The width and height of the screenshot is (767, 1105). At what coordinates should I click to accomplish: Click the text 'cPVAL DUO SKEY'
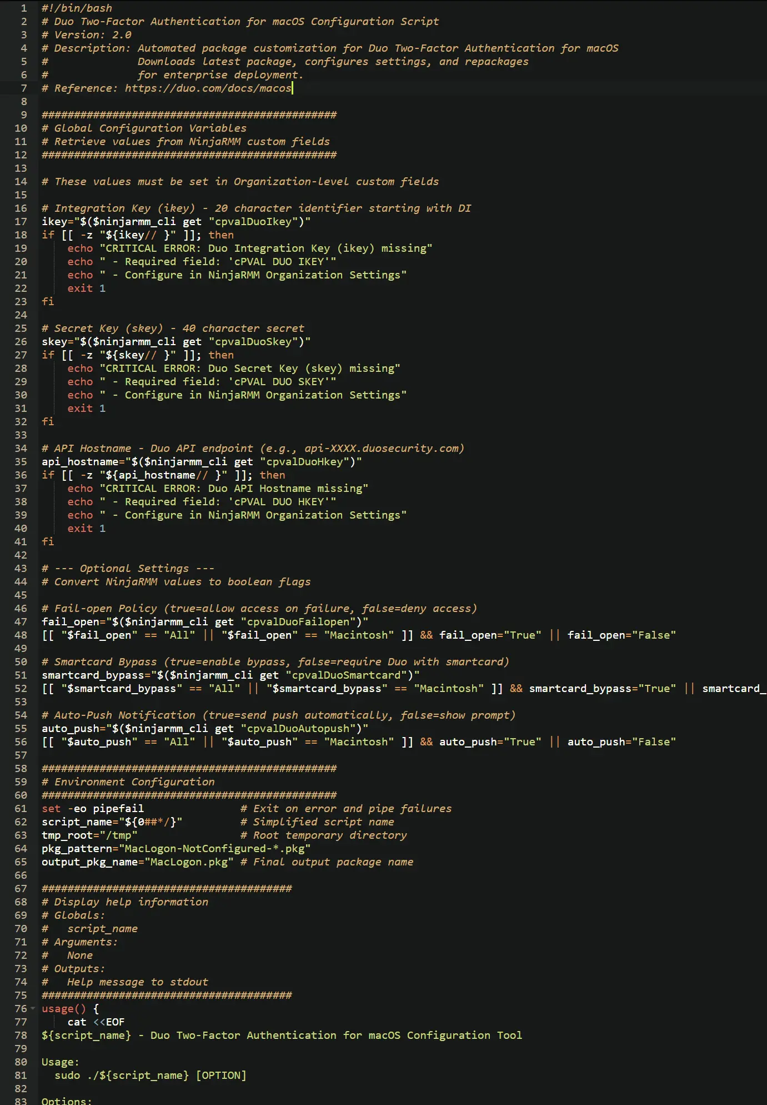tap(279, 381)
